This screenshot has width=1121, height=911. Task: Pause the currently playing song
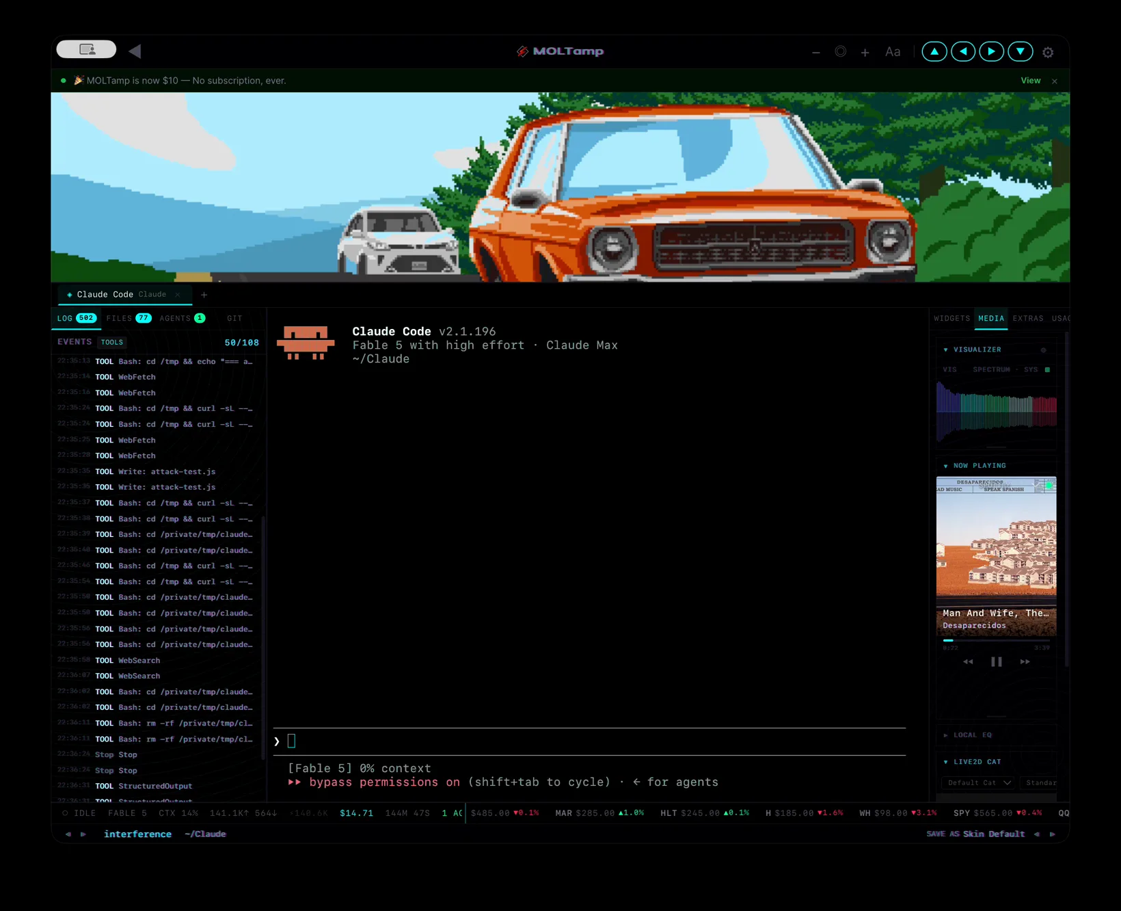(x=997, y=661)
